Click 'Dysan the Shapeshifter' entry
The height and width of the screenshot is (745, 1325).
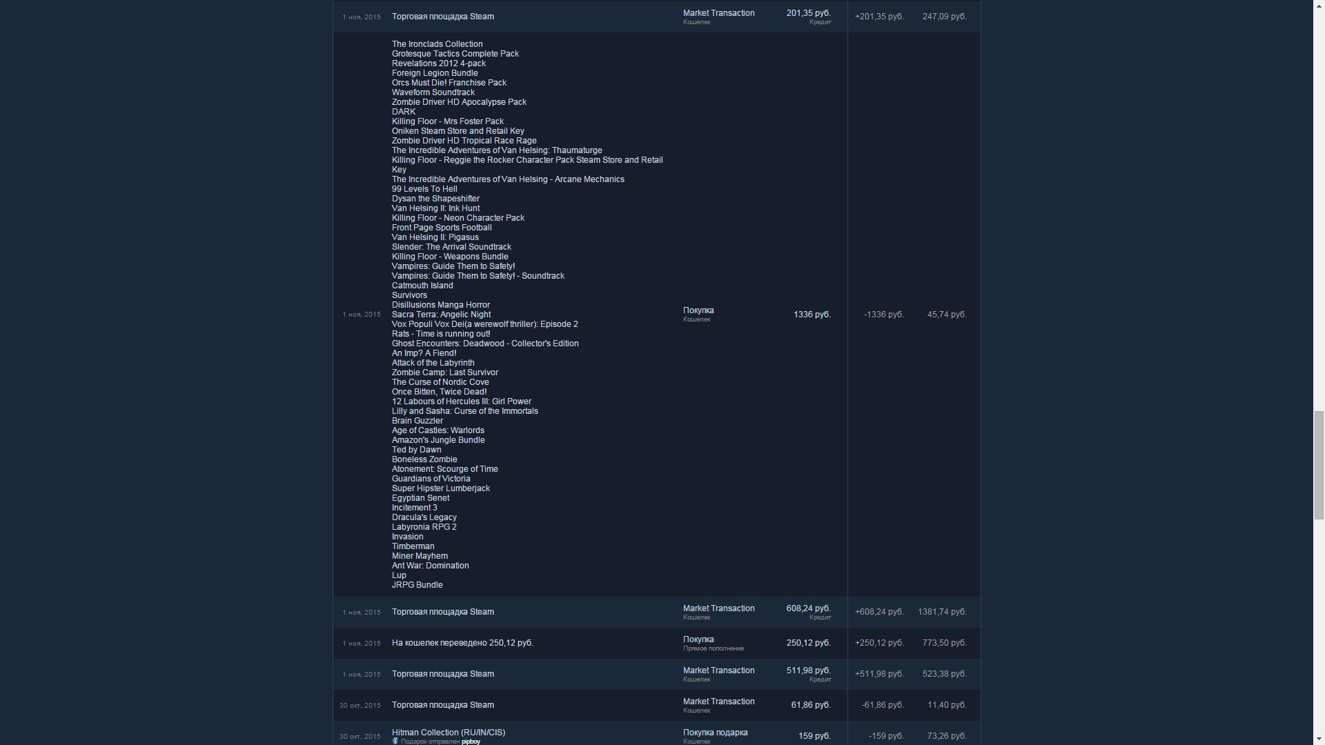[435, 199]
